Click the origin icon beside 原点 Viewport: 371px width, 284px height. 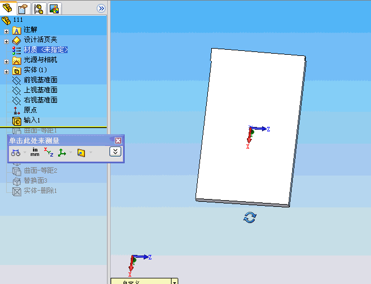tap(17, 111)
